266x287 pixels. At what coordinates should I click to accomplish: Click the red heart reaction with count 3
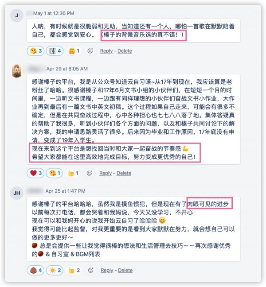(x=35, y=173)
